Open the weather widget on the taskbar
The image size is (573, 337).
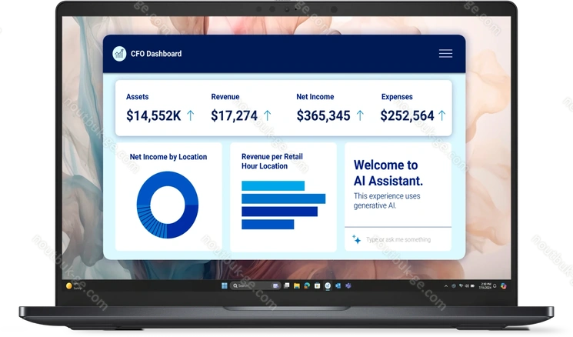pos(70,285)
